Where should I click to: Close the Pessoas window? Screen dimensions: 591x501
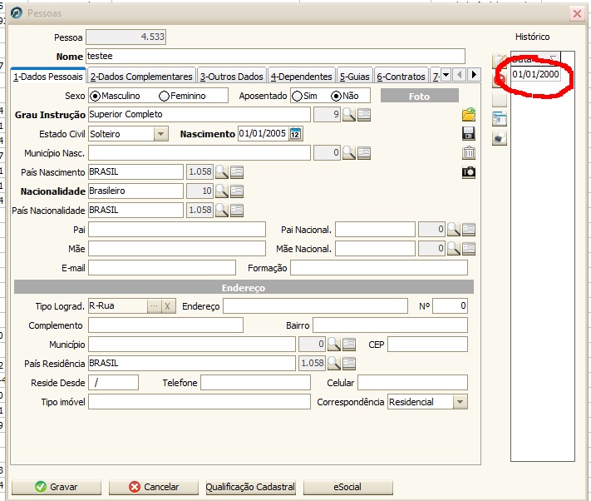point(577,14)
